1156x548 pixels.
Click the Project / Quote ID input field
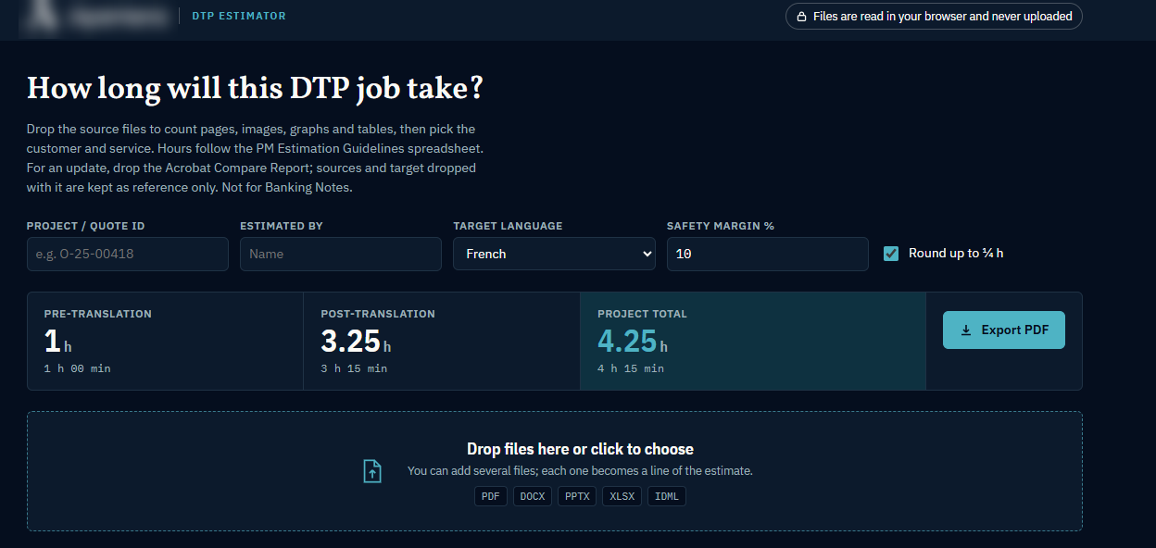coord(128,254)
